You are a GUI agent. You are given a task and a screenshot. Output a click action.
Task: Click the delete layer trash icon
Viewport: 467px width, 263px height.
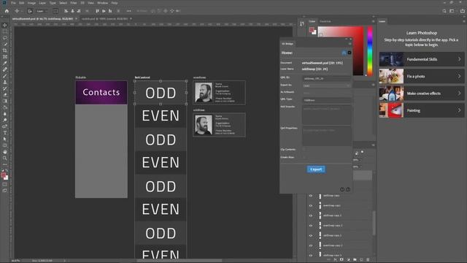(368, 260)
